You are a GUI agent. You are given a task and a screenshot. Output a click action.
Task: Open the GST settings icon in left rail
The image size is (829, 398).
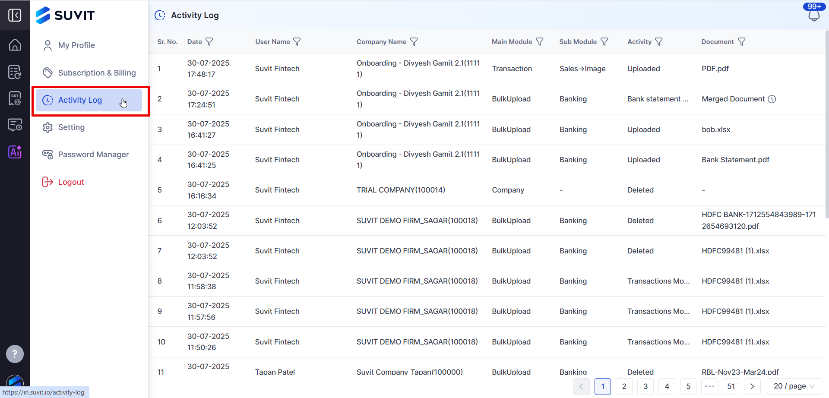tap(15, 98)
